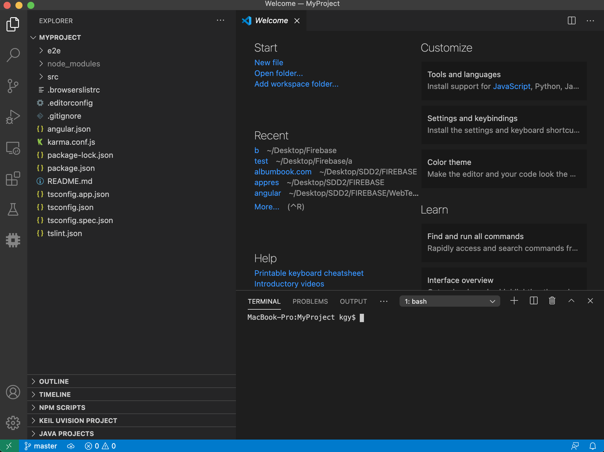This screenshot has width=604, height=452.
Task: Split the terminal panel
Action: pyautogui.click(x=533, y=301)
